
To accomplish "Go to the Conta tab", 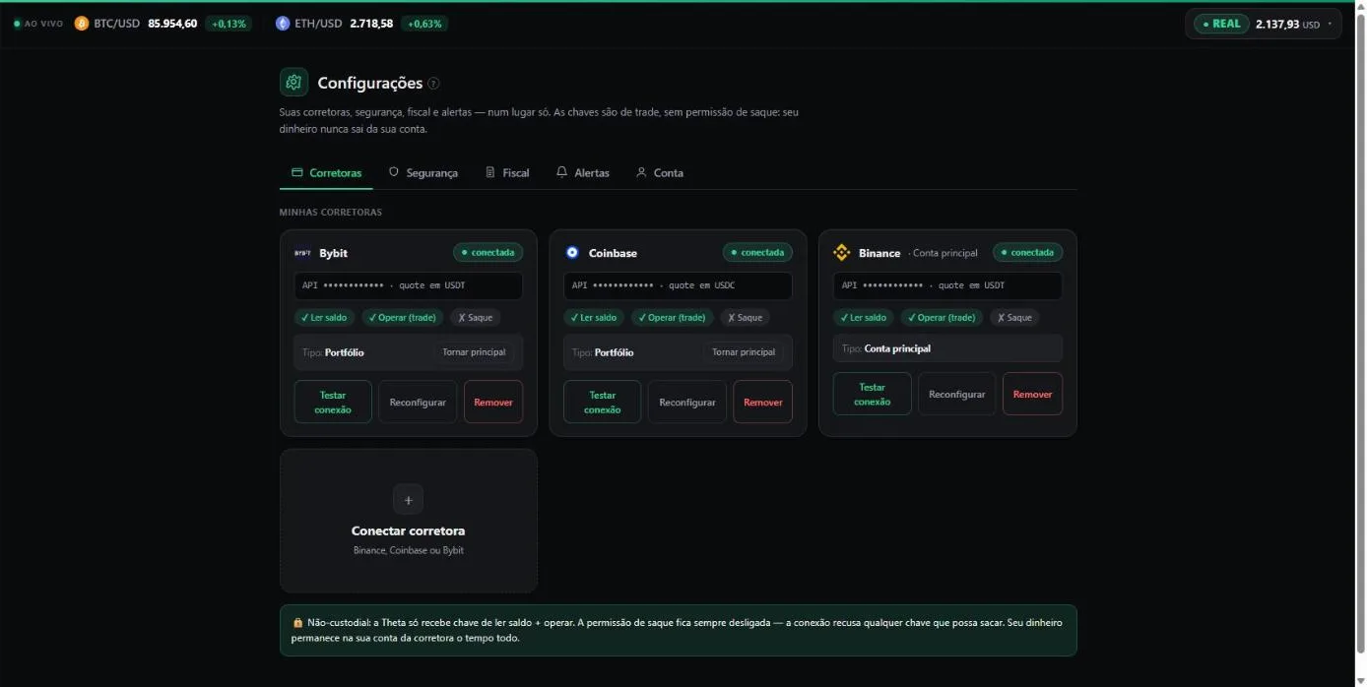I will coord(659,173).
